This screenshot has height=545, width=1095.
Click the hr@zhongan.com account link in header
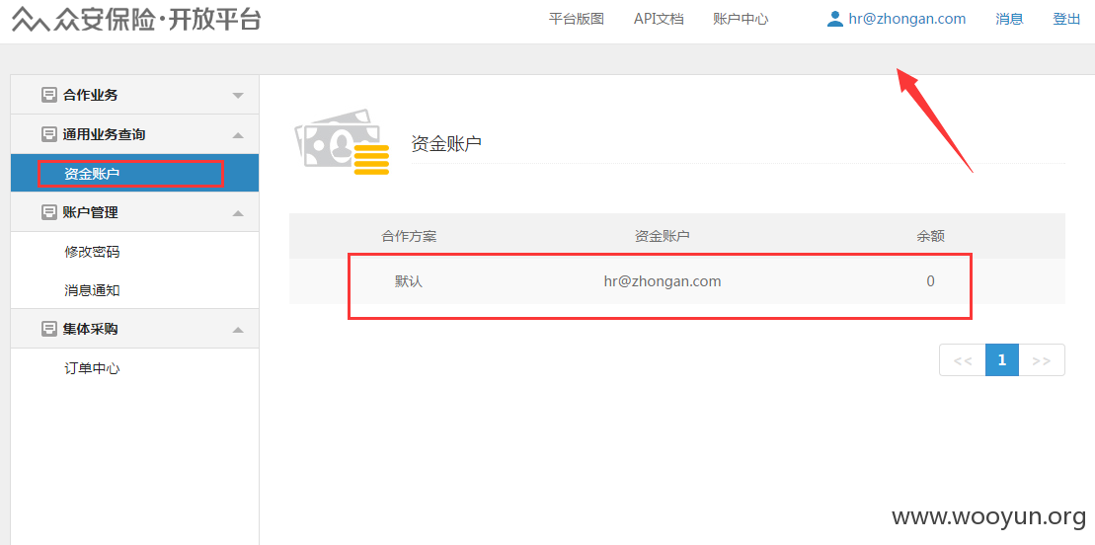(x=907, y=19)
